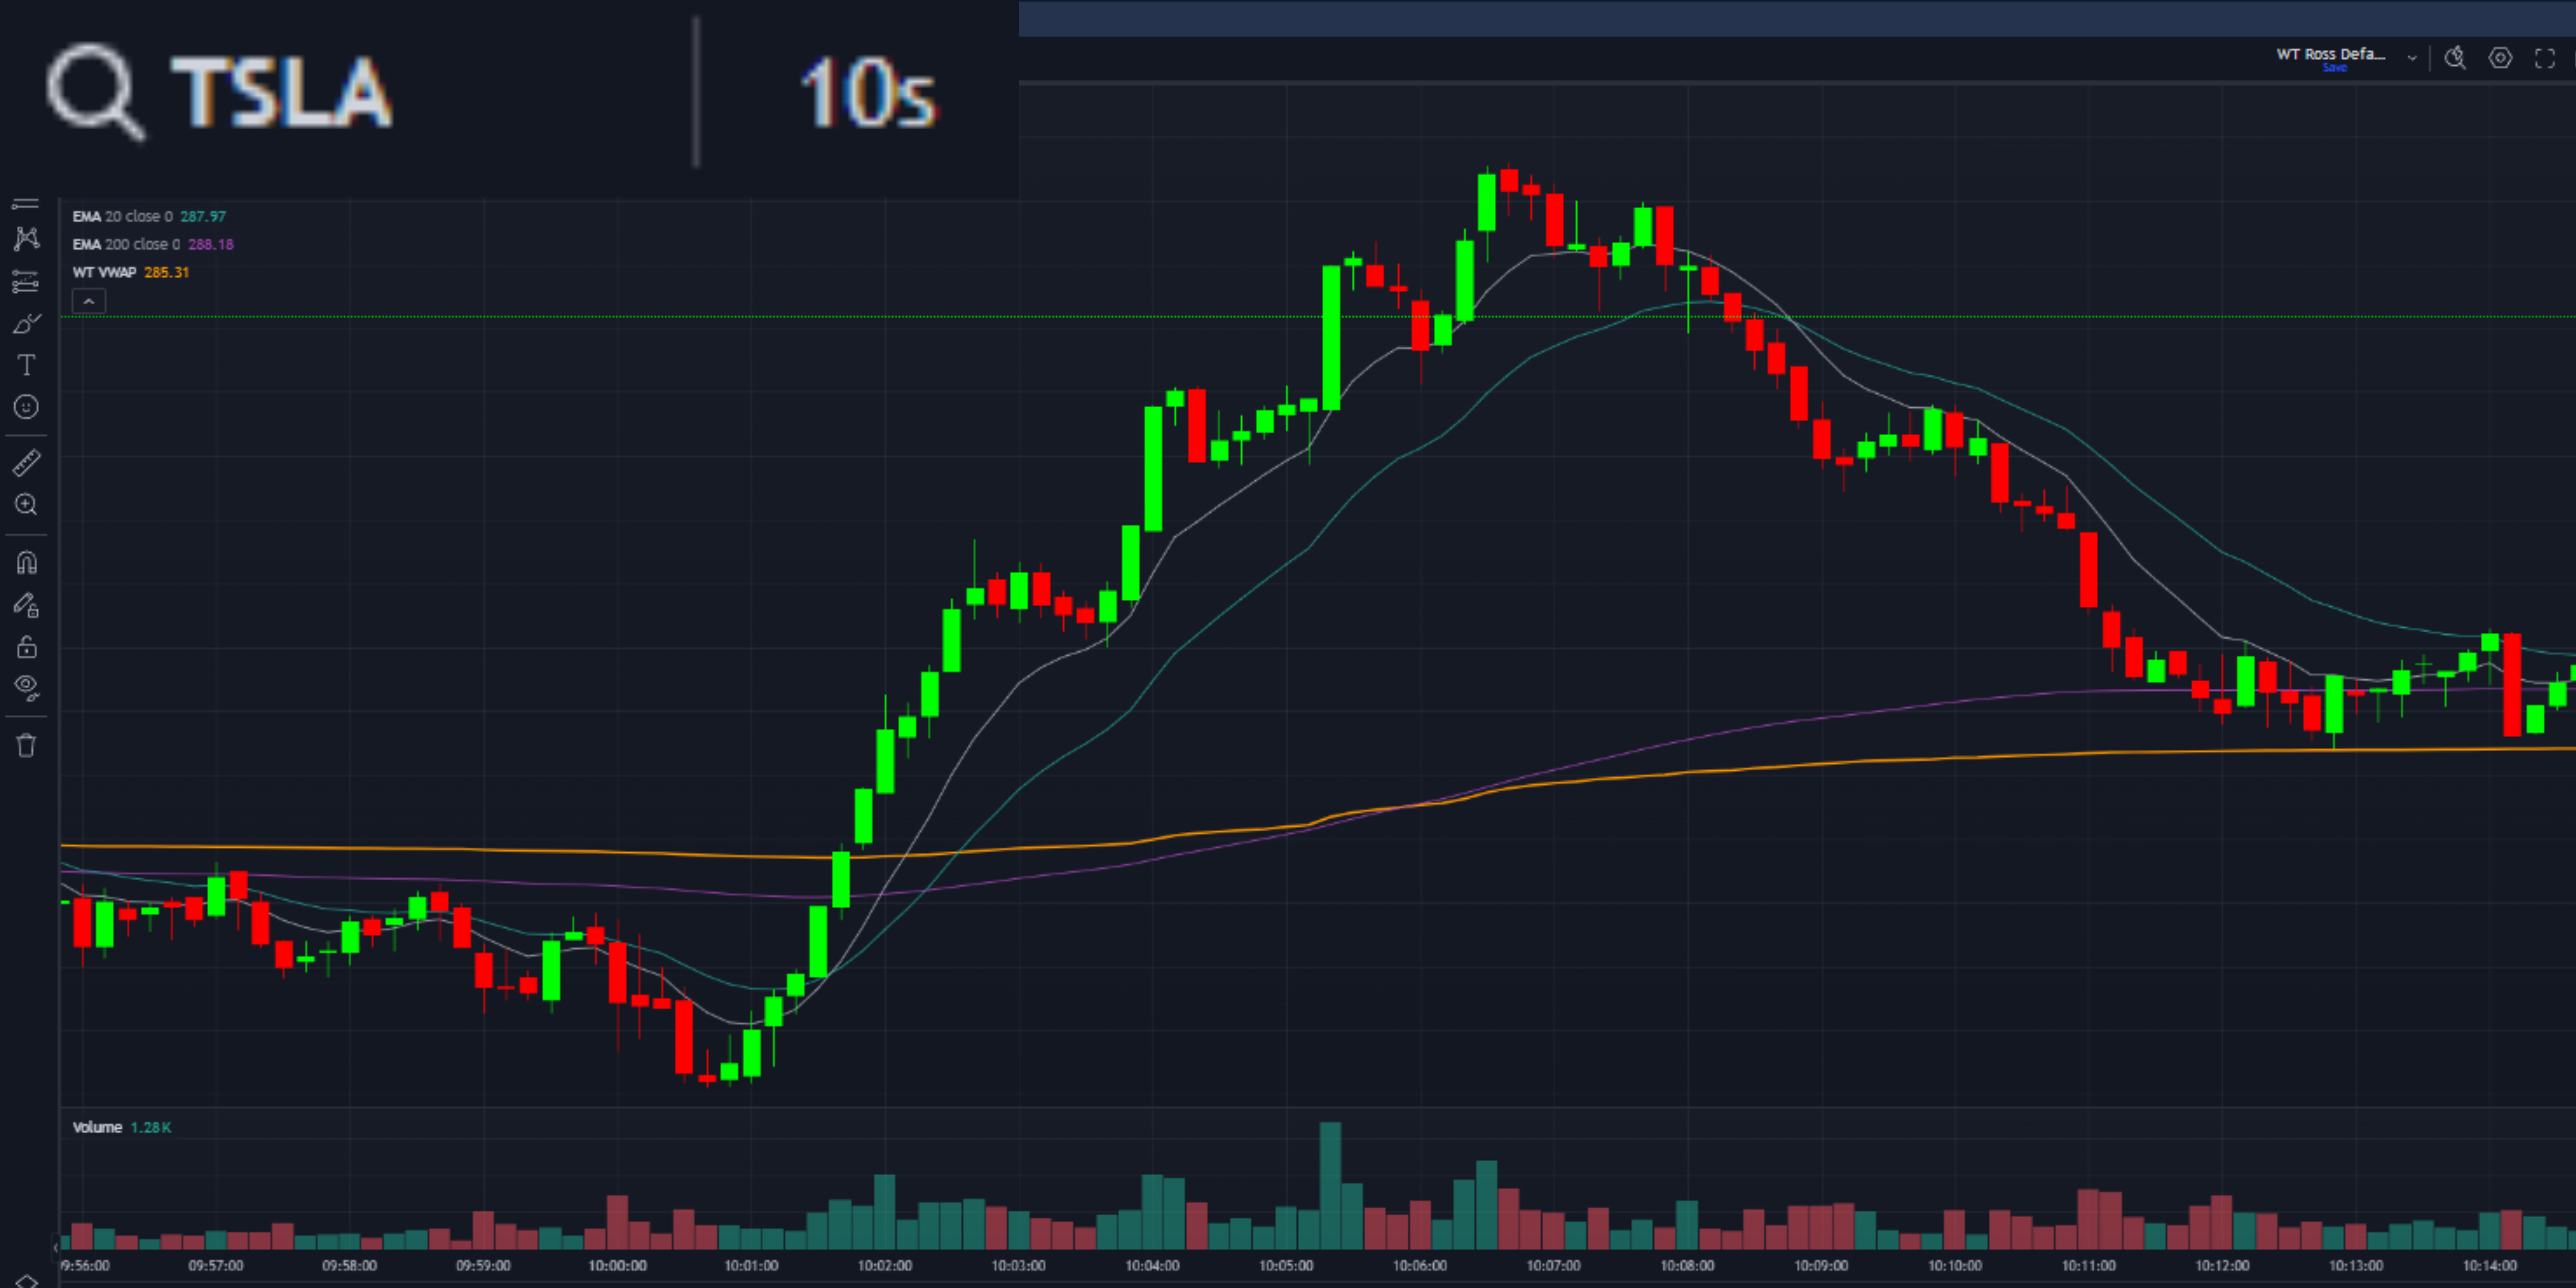Click the 10:00:00 time axis label
This screenshot has width=2576, height=1288.
[617, 1266]
